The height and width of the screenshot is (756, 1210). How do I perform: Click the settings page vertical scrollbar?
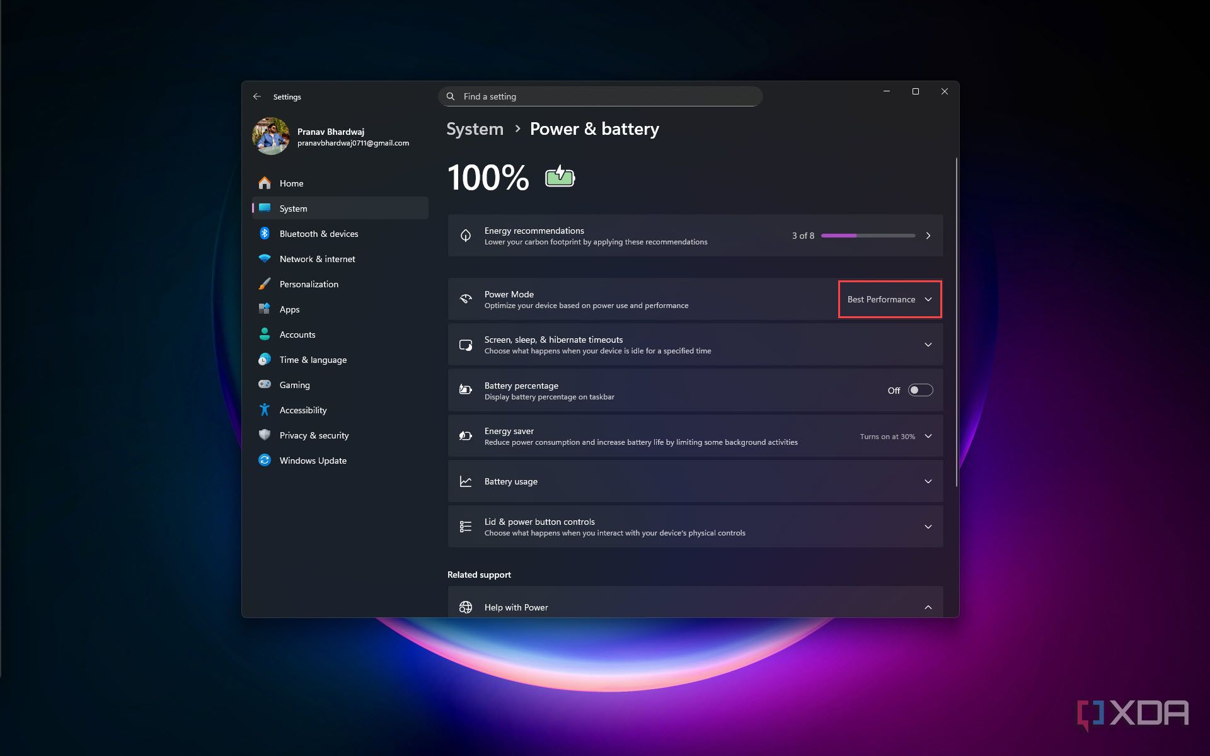[x=957, y=321]
